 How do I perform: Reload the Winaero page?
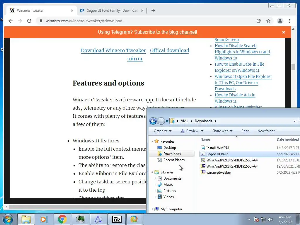[x=29, y=21]
